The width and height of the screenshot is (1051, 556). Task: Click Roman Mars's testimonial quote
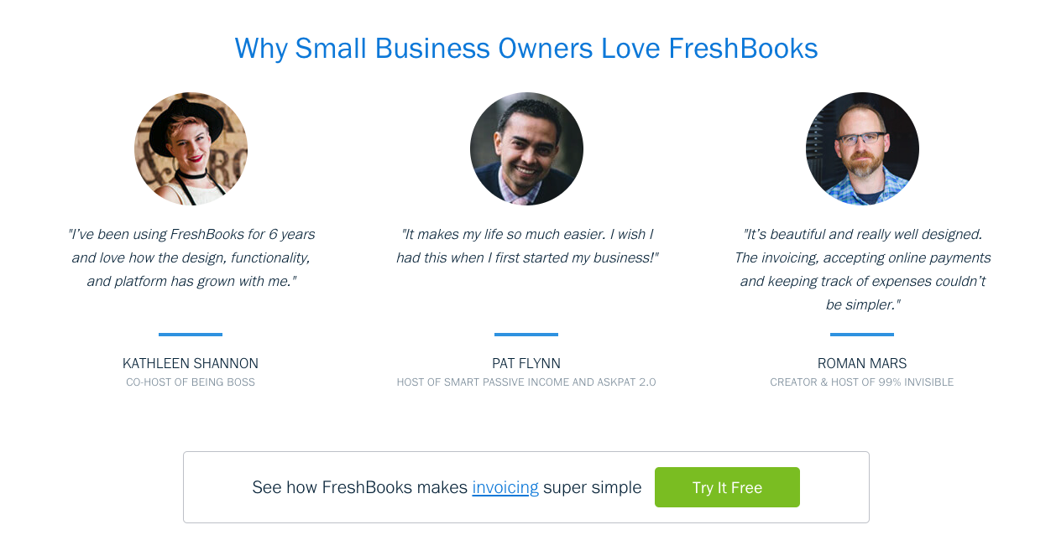point(862,269)
